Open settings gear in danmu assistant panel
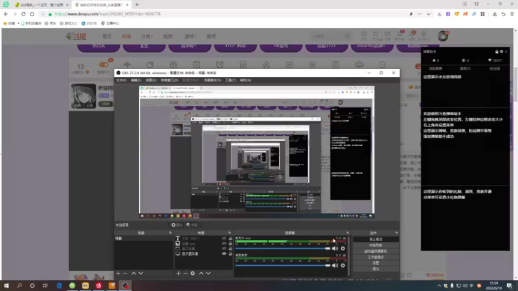The height and width of the screenshot is (291, 518). (x=501, y=52)
